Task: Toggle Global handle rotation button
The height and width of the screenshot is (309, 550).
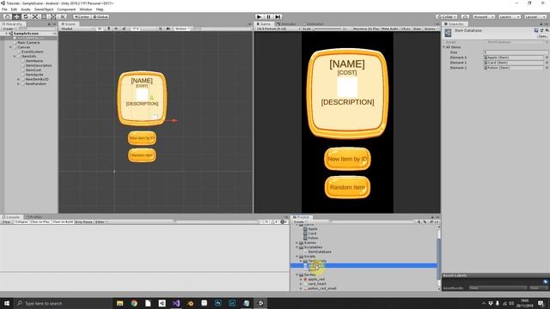Action: tap(101, 17)
